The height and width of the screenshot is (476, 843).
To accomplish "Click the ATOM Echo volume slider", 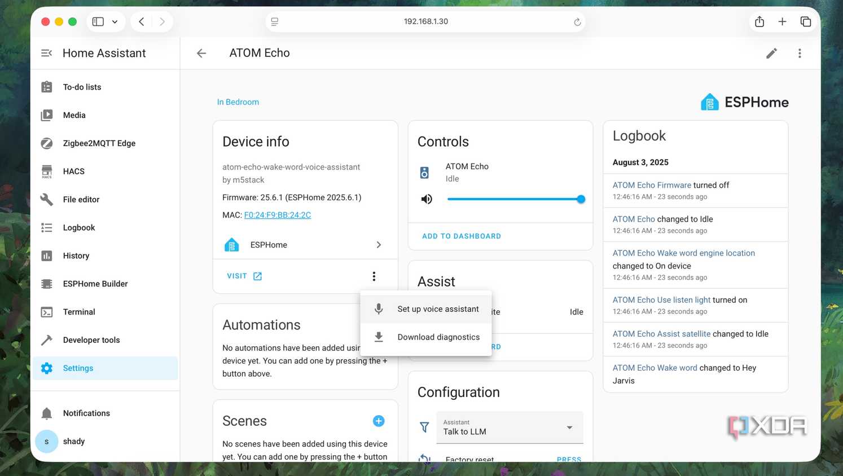I will click(x=516, y=199).
